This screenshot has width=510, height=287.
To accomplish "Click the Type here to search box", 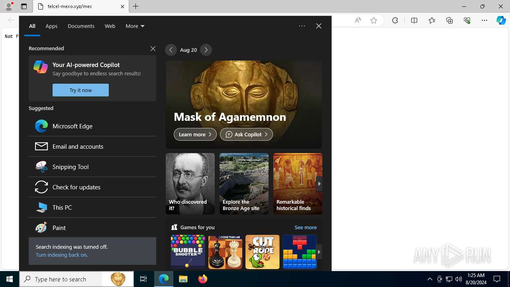I will pos(76,279).
